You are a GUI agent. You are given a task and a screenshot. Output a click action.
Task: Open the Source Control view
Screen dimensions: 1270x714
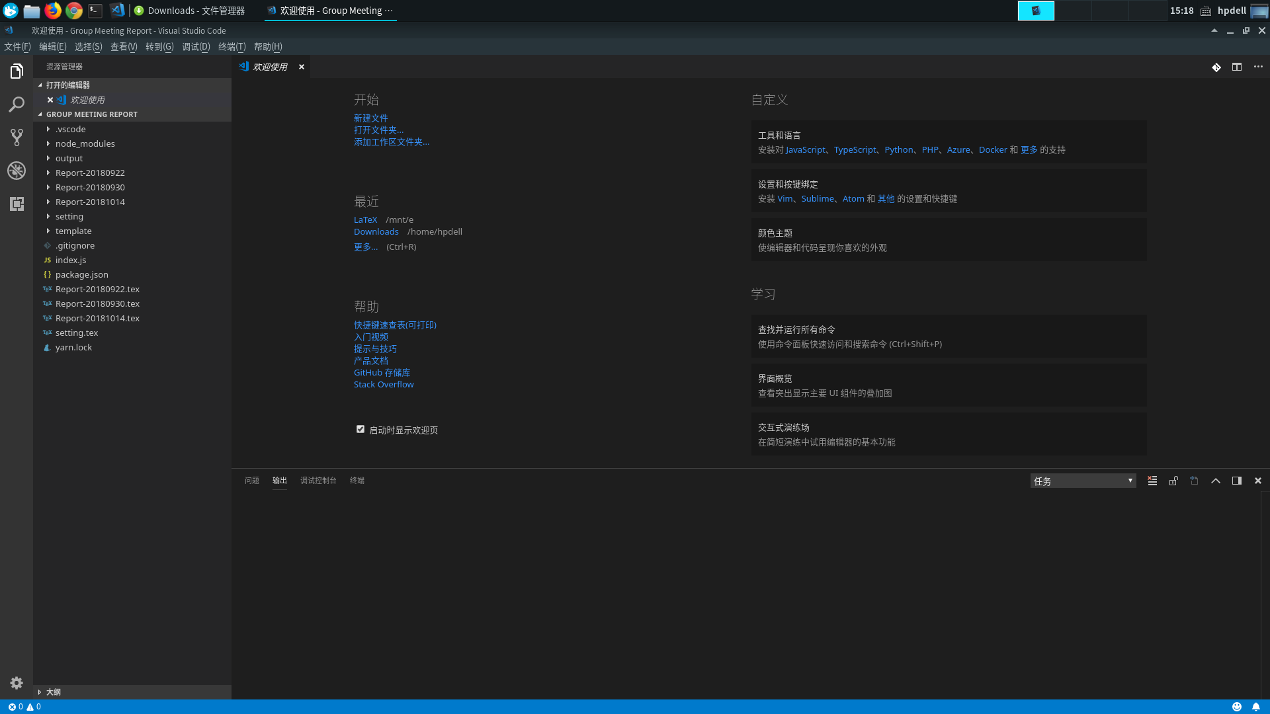17,138
